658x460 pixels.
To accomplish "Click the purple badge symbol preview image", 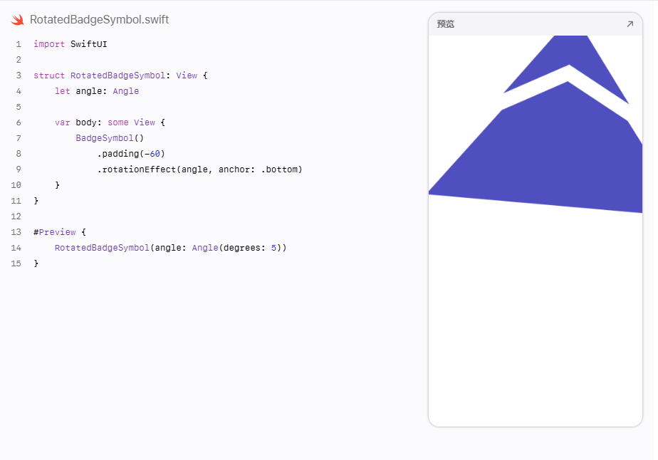I will coord(536,124).
